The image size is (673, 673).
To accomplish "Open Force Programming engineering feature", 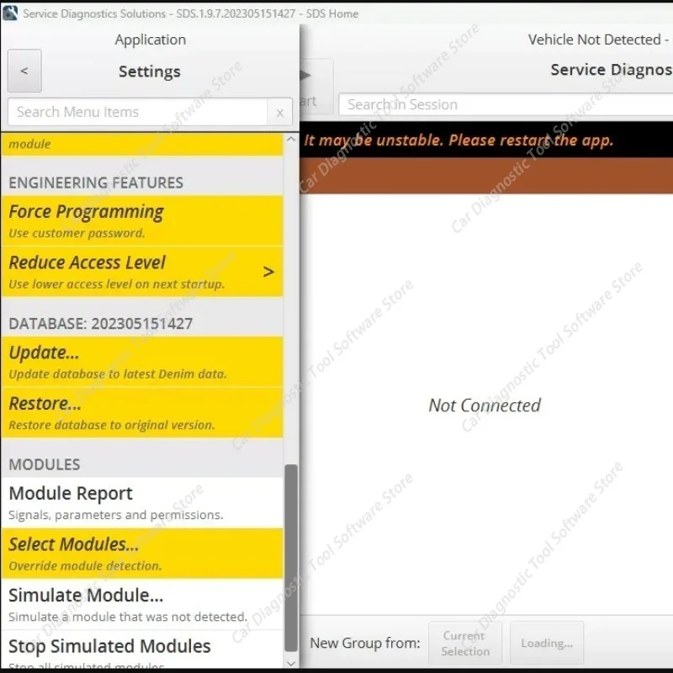I will click(x=142, y=220).
